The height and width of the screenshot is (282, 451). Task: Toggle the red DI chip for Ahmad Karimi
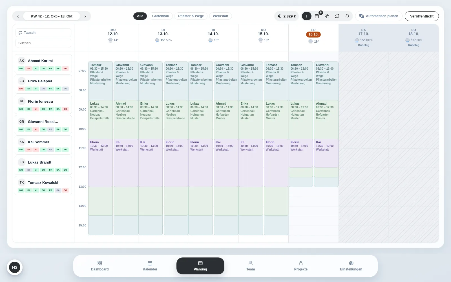pyautogui.click(x=28, y=69)
